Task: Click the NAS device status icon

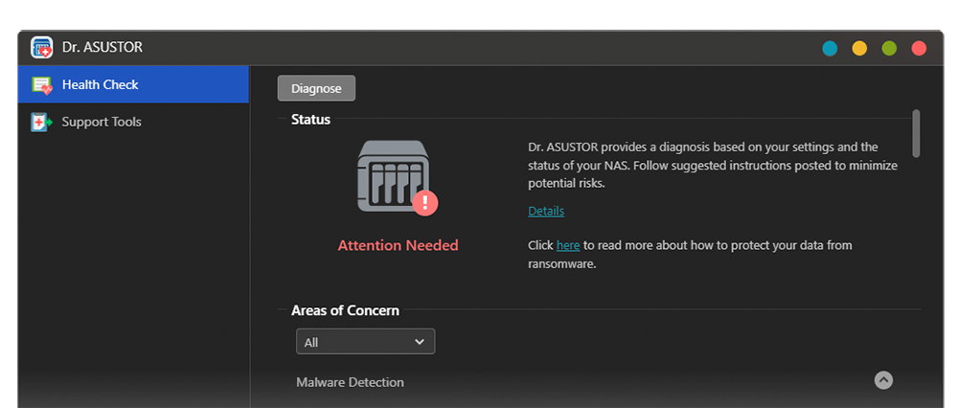Action: [393, 176]
